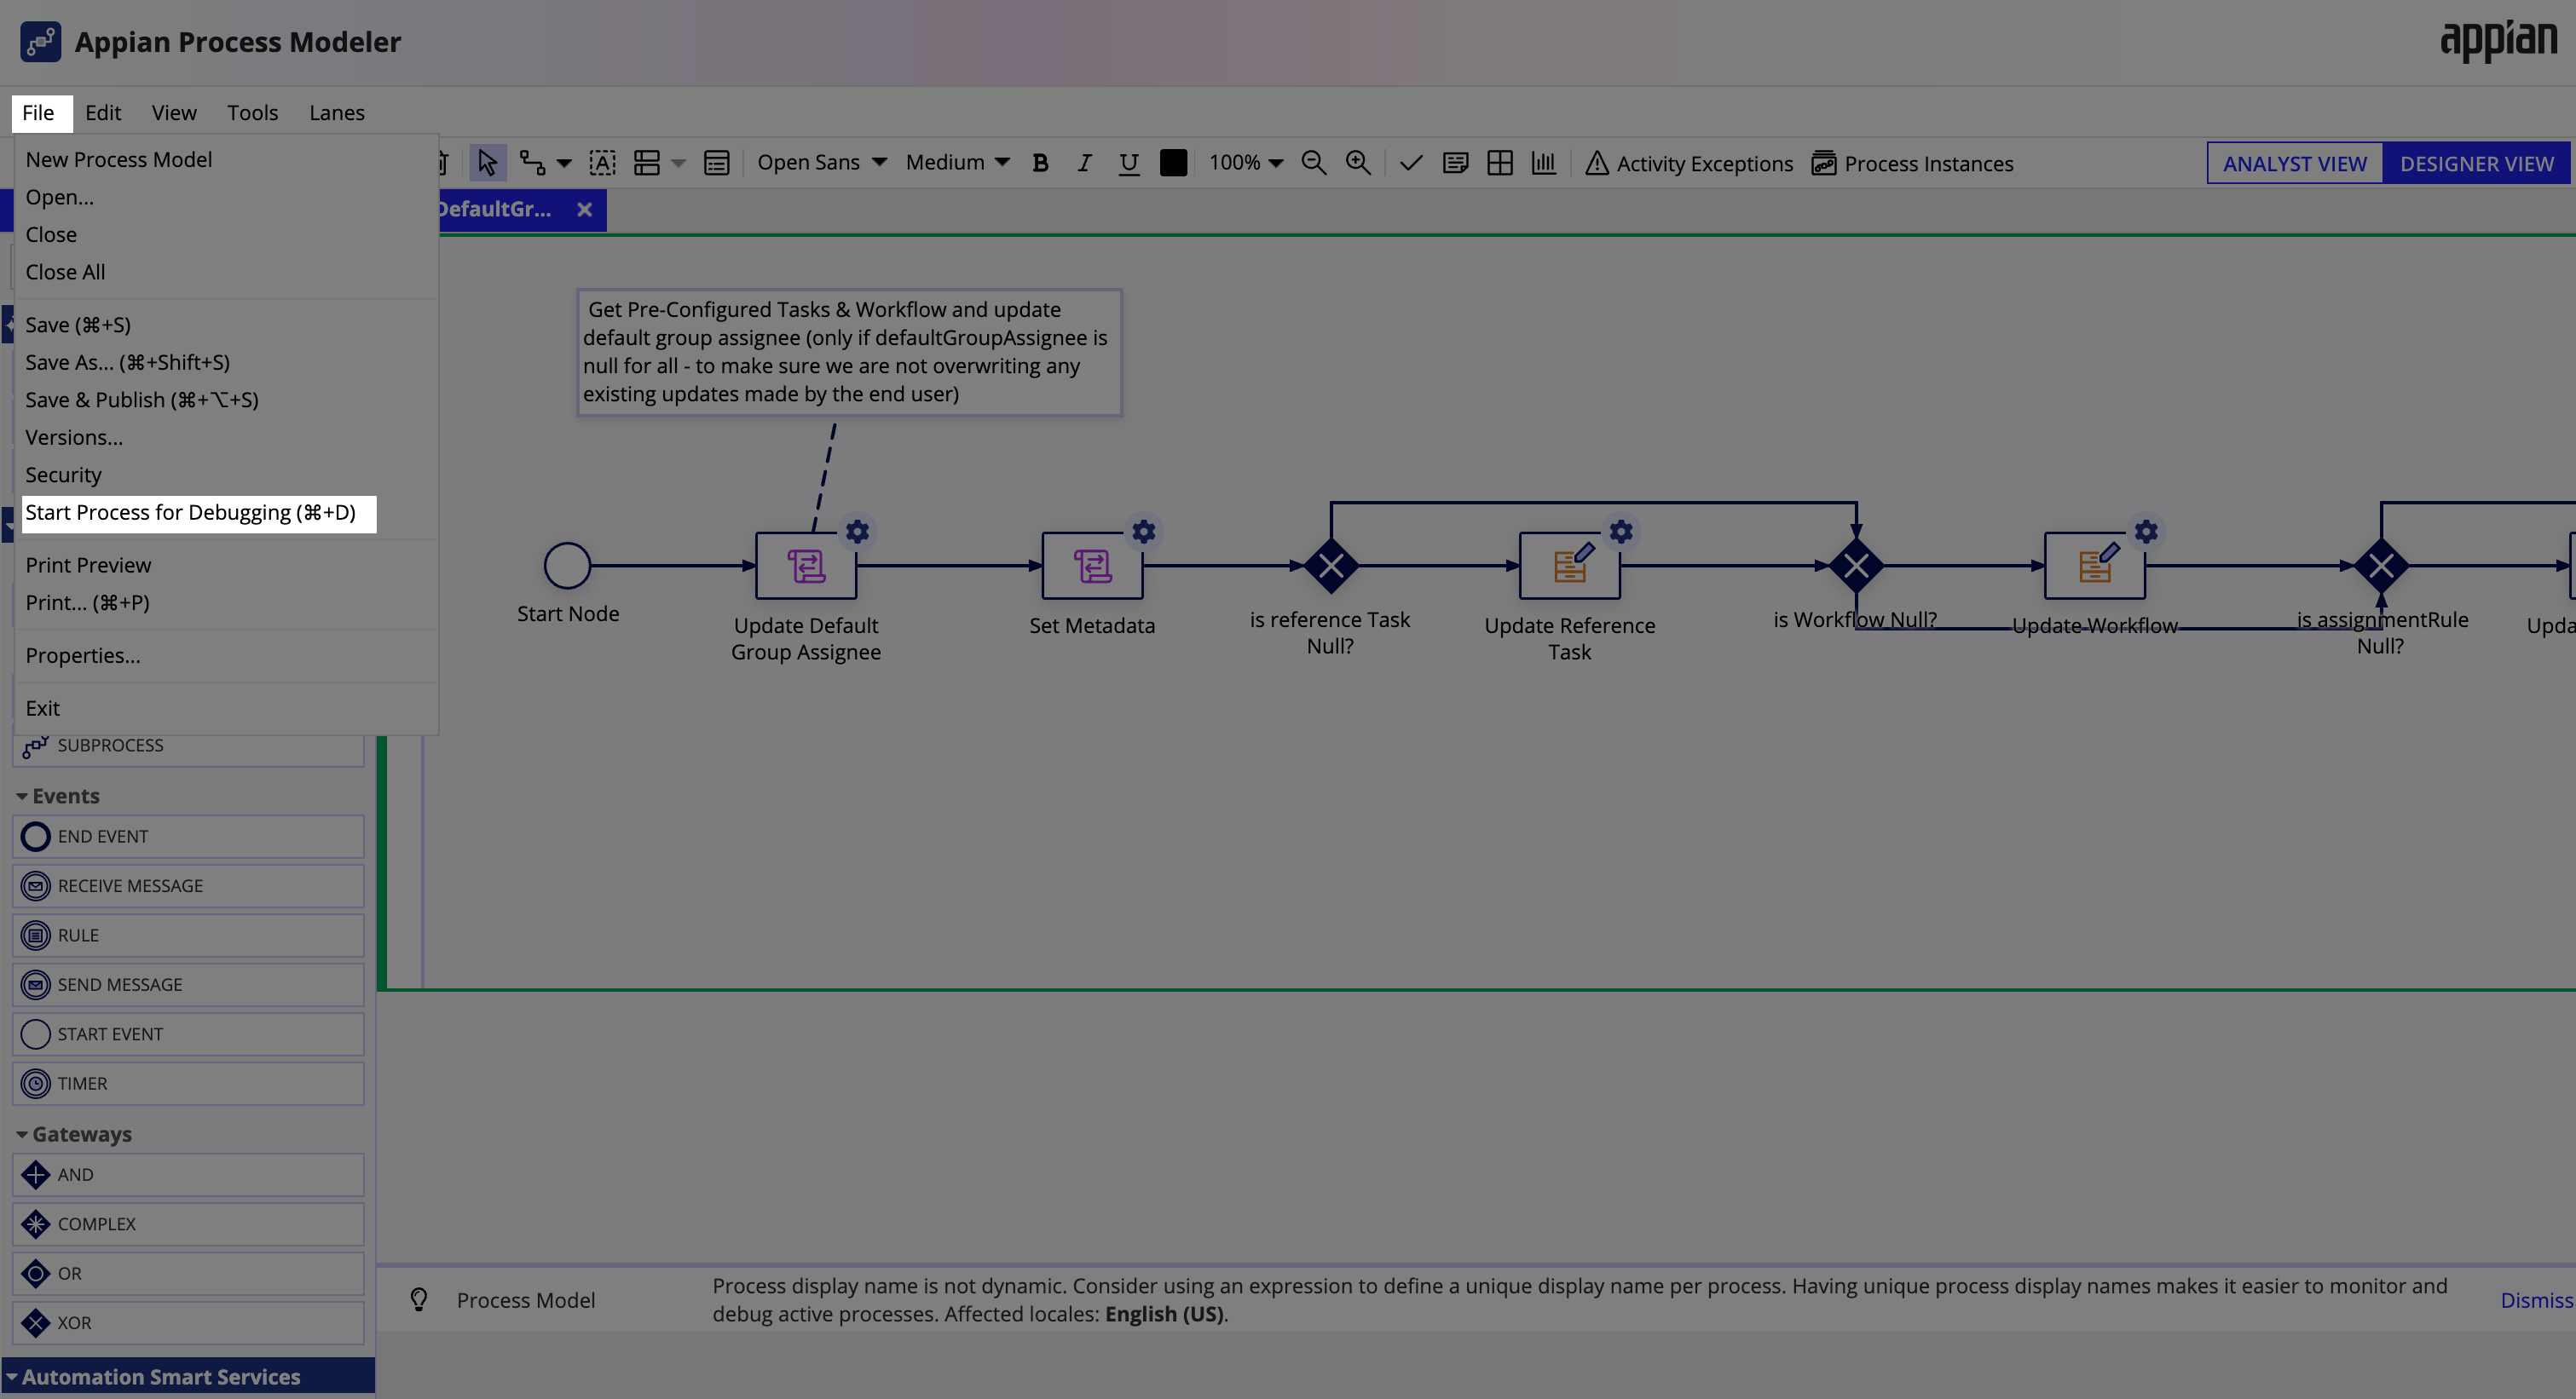The height and width of the screenshot is (1399, 2576).
Task: Open Security from File menu
Action: 227,475
